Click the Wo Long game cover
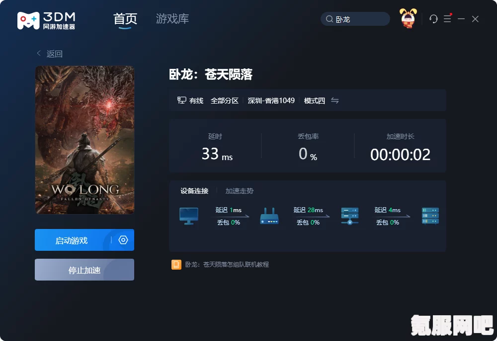The image size is (497, 341). 84,140
